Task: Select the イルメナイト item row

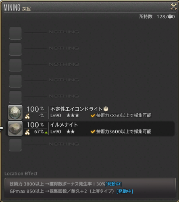Action: pos(91,129)
